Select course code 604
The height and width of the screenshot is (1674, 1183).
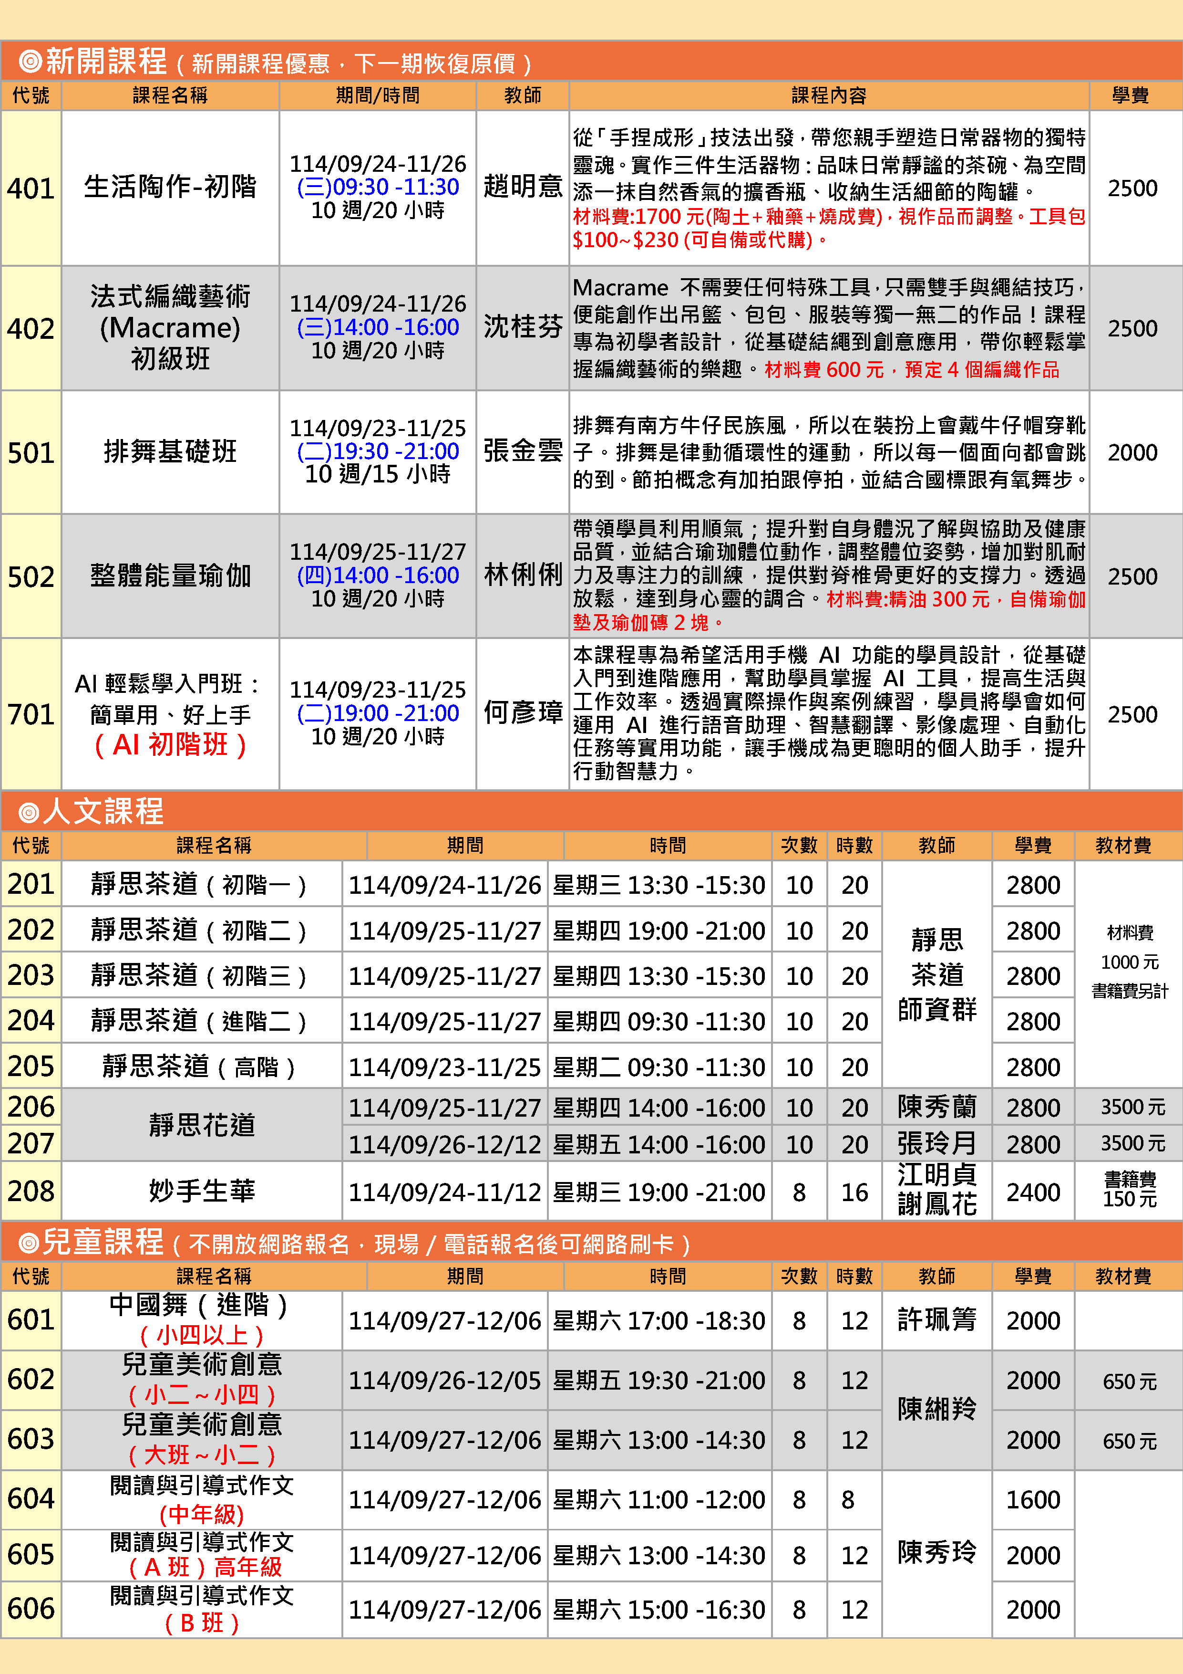[x=31, y=1498]
